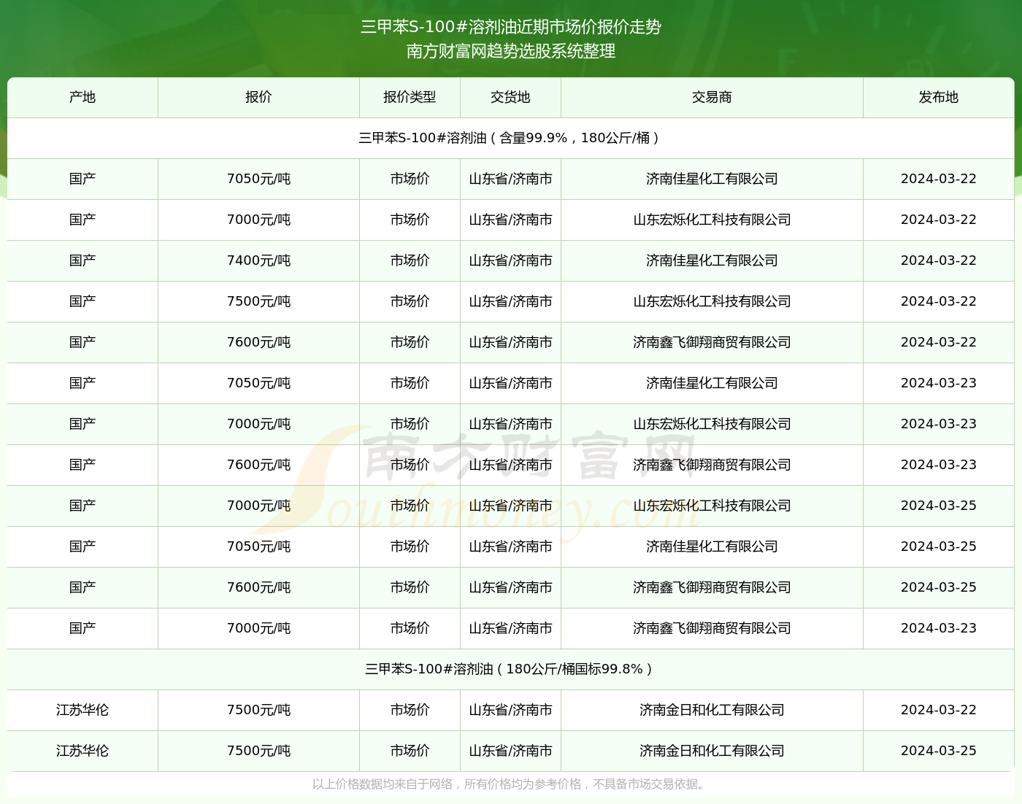Image resolution: width=1022 pixels, height=804 pixels.
Task: Click the 报价 column header
Action: 258,97
